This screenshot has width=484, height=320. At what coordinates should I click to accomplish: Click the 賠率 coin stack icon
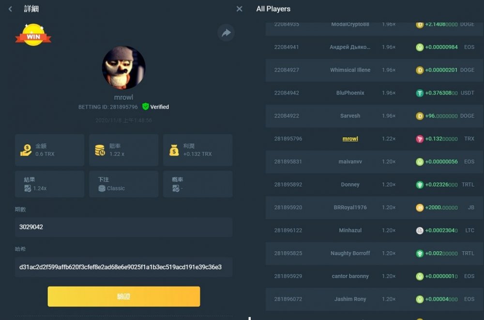click(x=100, y=150)
